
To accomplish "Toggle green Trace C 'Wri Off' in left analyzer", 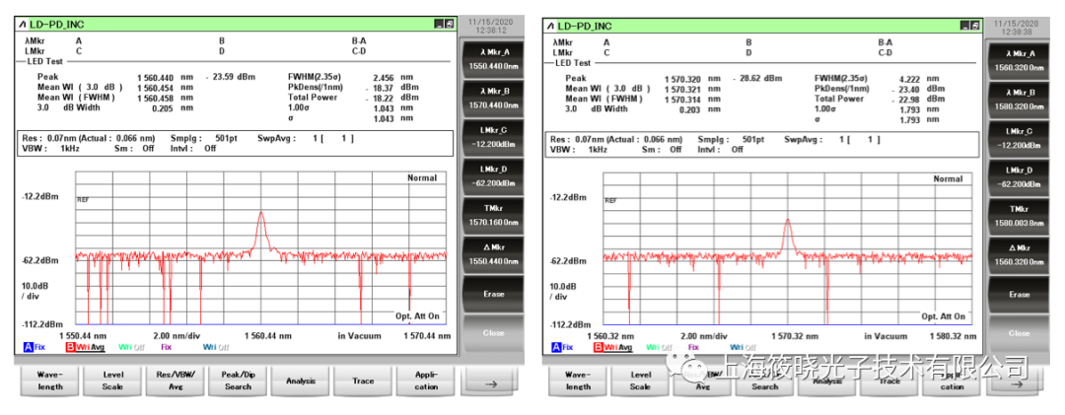I will click(131, 347).
